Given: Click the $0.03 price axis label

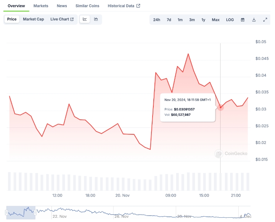Looking at the screenshot, I should 261,109.
